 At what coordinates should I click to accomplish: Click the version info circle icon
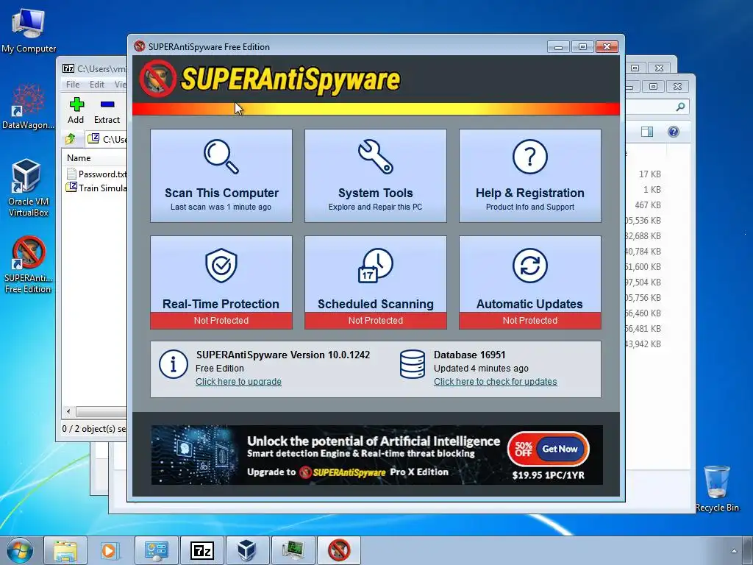tap(173, 364)
